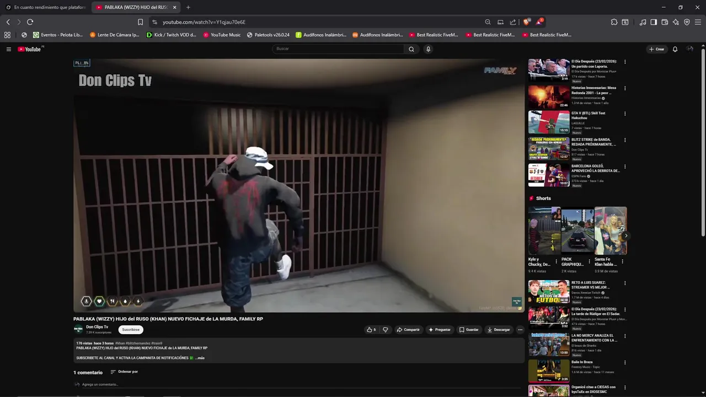
Task: Open the Eventos - Pelota Lib... bookmark
Action: pyautogui.click(x=57, y=35)
